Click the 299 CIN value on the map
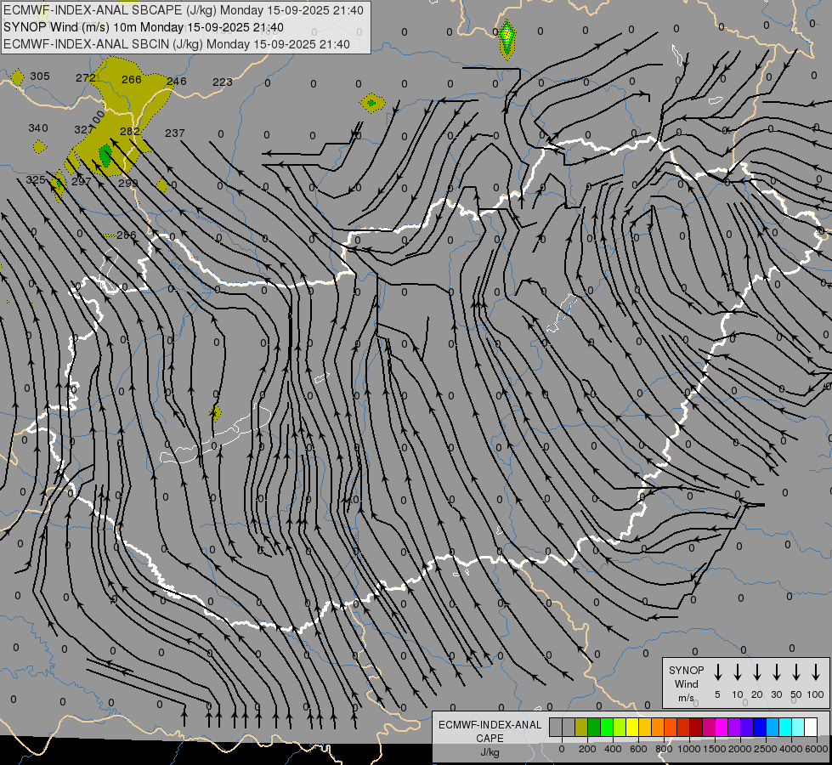 pos(127,183)
